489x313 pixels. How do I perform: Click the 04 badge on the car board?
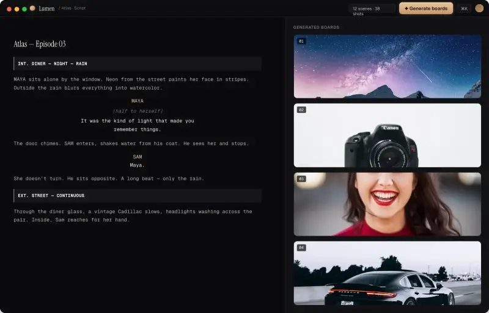pyautogui.click(x=301, y=248)
